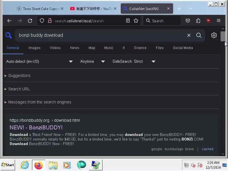Expand the Search URL section

click(x=17, y=89)
